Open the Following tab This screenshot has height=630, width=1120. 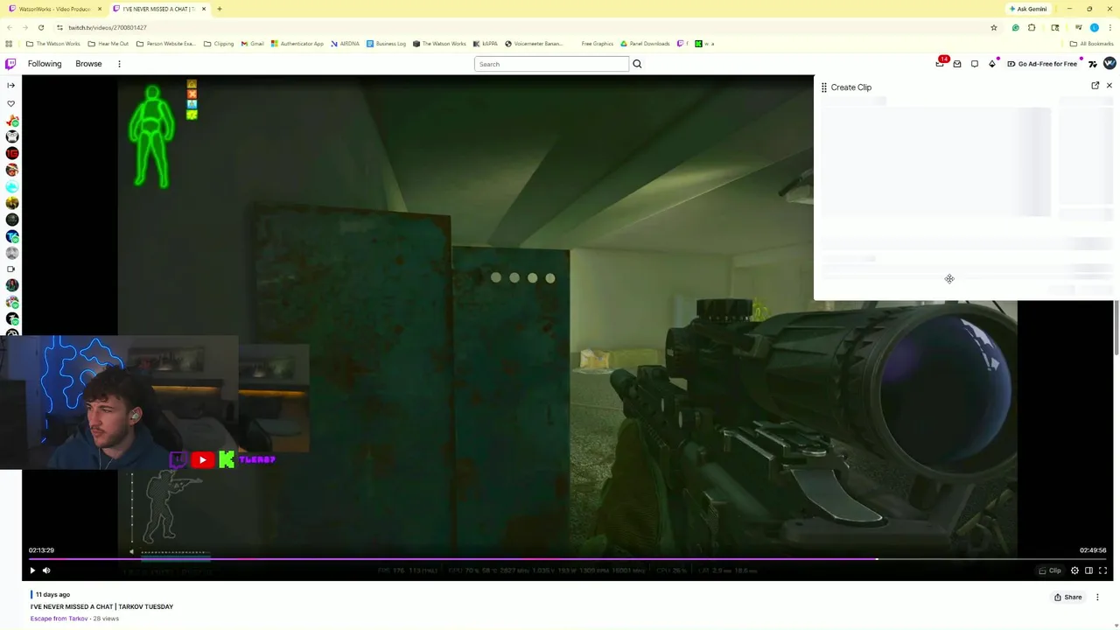(x=45, y=64)
